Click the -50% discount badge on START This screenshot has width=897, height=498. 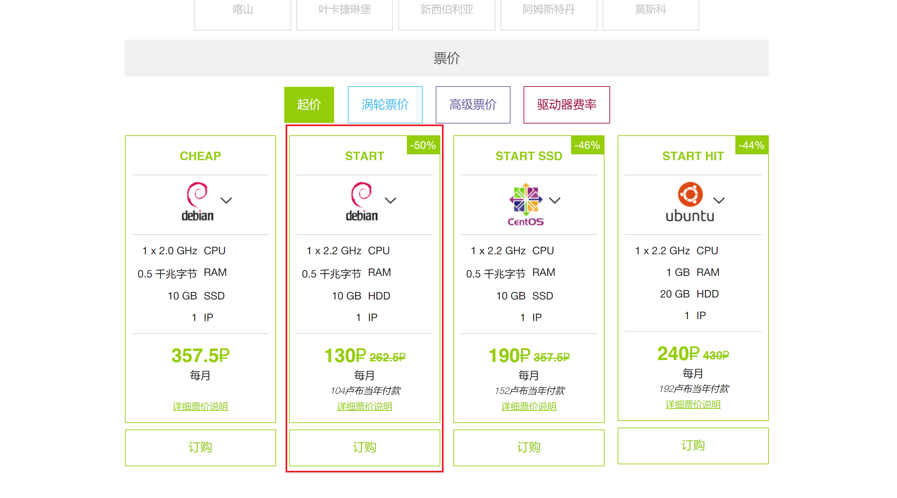[x=423, y=145]
